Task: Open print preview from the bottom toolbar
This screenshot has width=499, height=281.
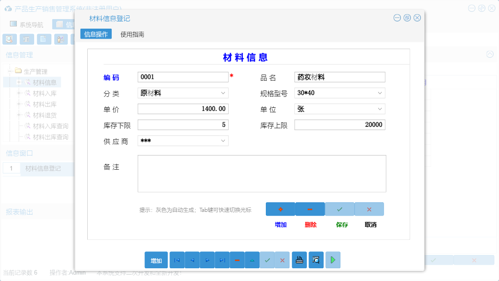Action: coord(316,260)
